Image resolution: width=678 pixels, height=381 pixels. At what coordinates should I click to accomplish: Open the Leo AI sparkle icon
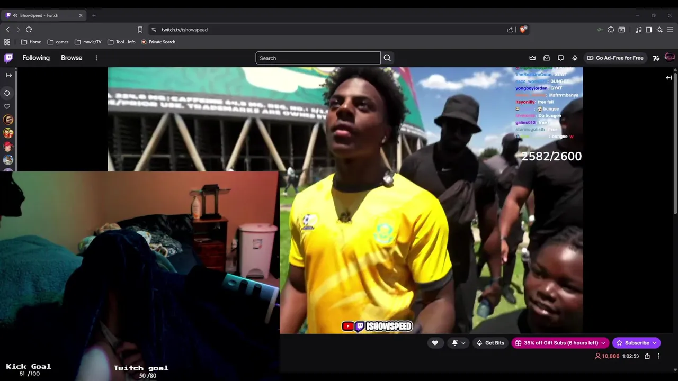[659, 30]
